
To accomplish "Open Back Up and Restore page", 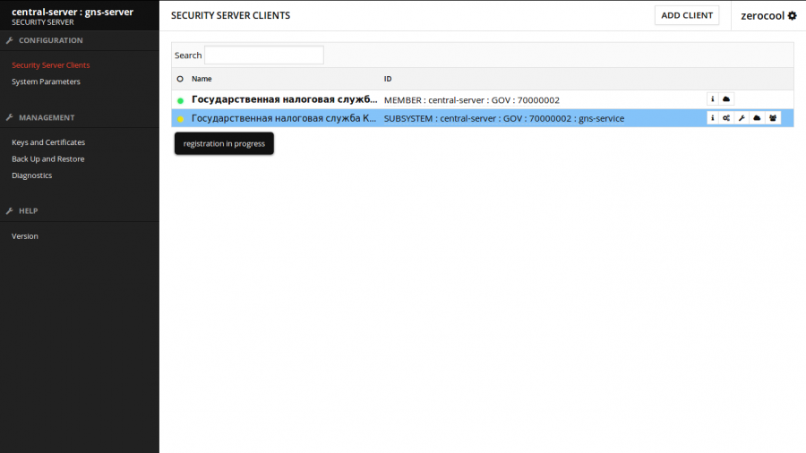I will coord(47,159).
